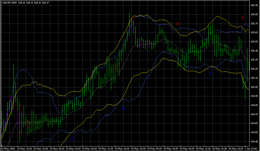This screenshot has height=151, width=260.
Task: Click the 104.95 price axis label
Action: (254, 96)
